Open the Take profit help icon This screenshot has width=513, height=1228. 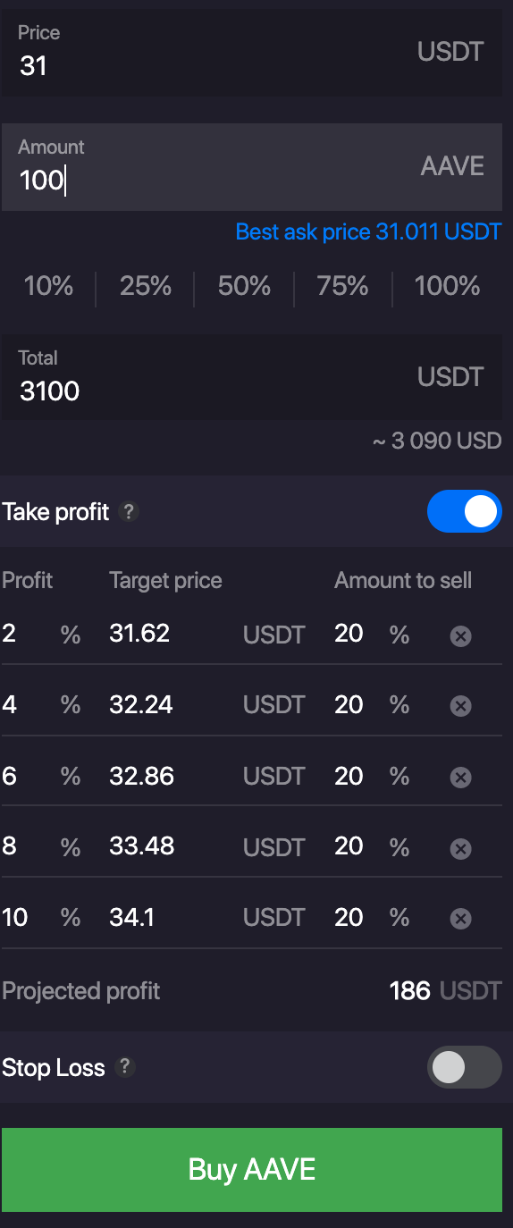point(129,512)
